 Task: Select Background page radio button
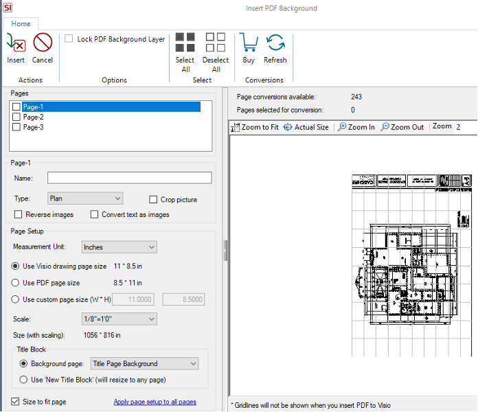click(23, 363)
